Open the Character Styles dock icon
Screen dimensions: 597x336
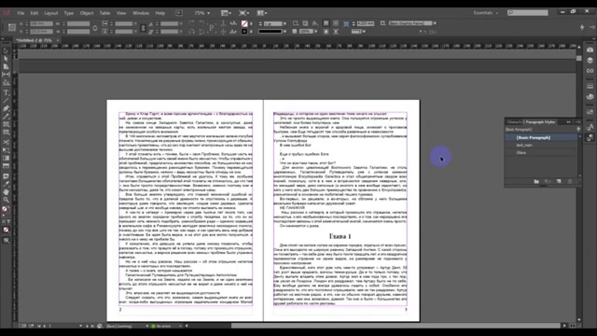click(590, 127)
